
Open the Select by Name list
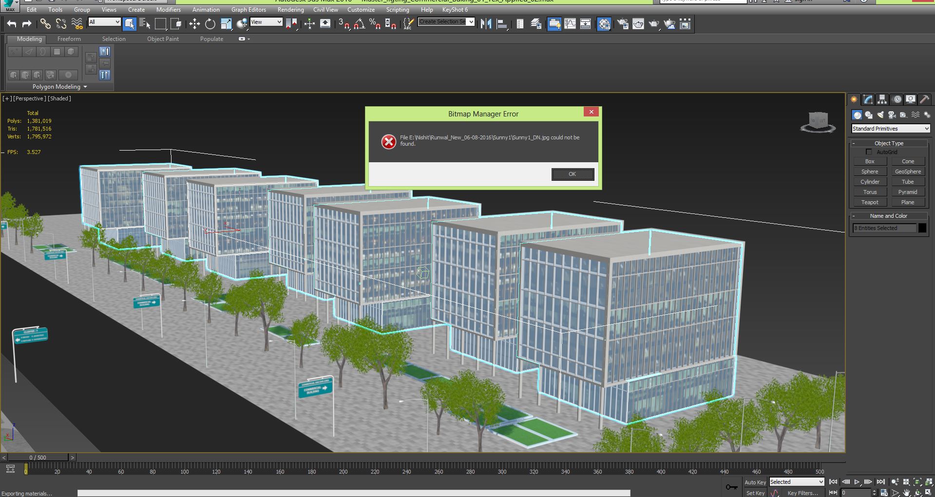click(145, 24)
